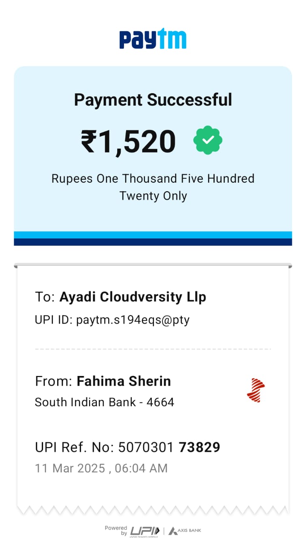Click the dark navy stripe under amount card
306x545 pixels.
153,242
